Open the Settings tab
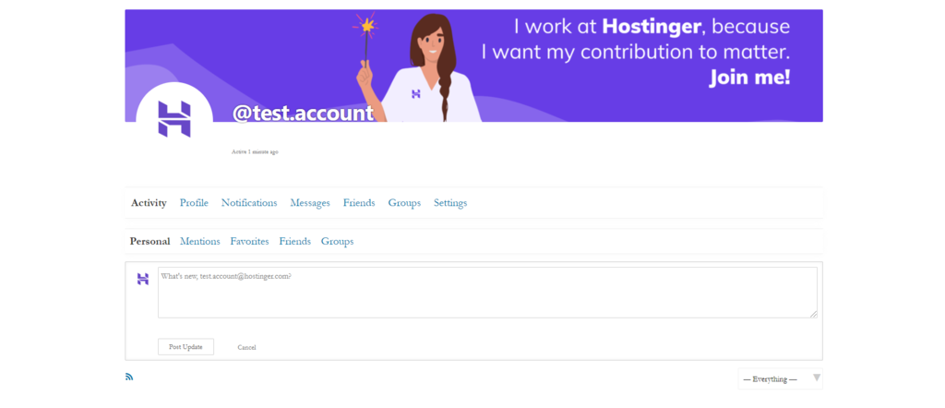Screen dimensions: 945x408 450,203
